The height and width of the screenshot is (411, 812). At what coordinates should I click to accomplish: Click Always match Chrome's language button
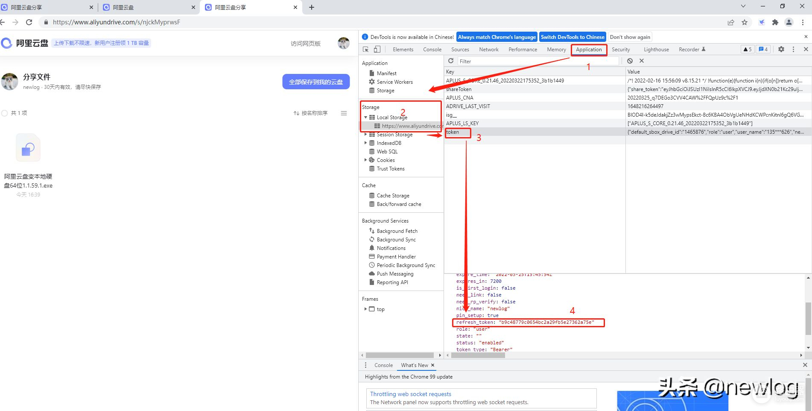pos(497,37)
